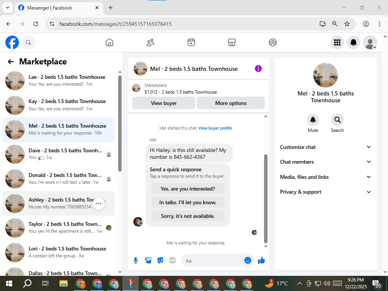This screenshot has height=291, width=388.
Task: Click the purple conversation information icon
Action: tap(258, 69)
